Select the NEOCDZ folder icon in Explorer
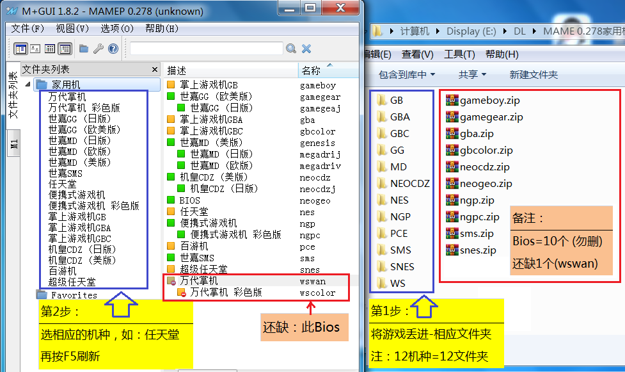 point(381,183)
